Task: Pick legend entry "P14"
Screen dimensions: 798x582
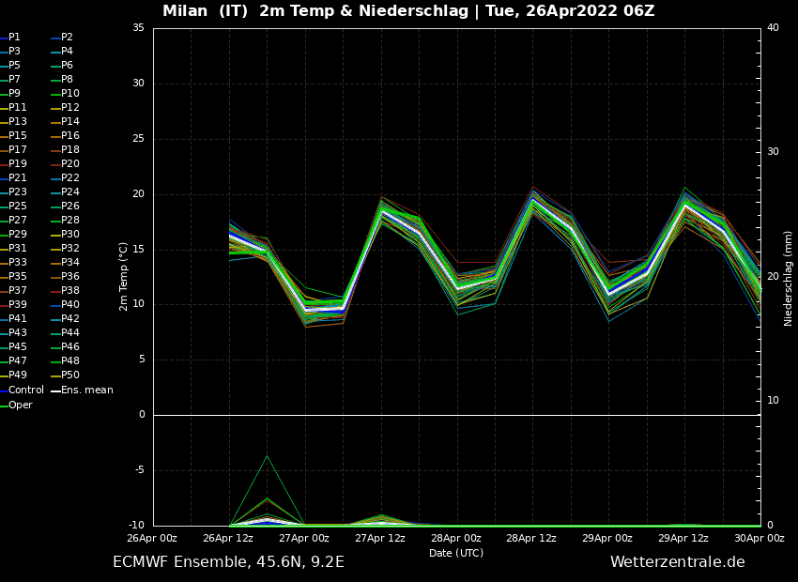Action: click(x=70, y=122)
